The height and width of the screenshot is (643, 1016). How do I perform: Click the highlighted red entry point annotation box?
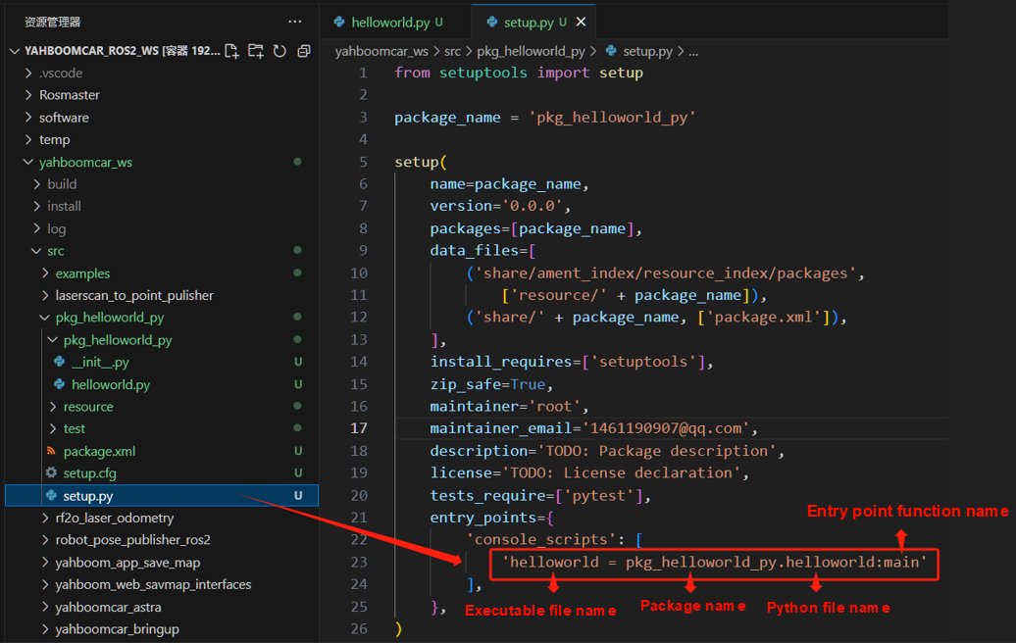[713, 563]
